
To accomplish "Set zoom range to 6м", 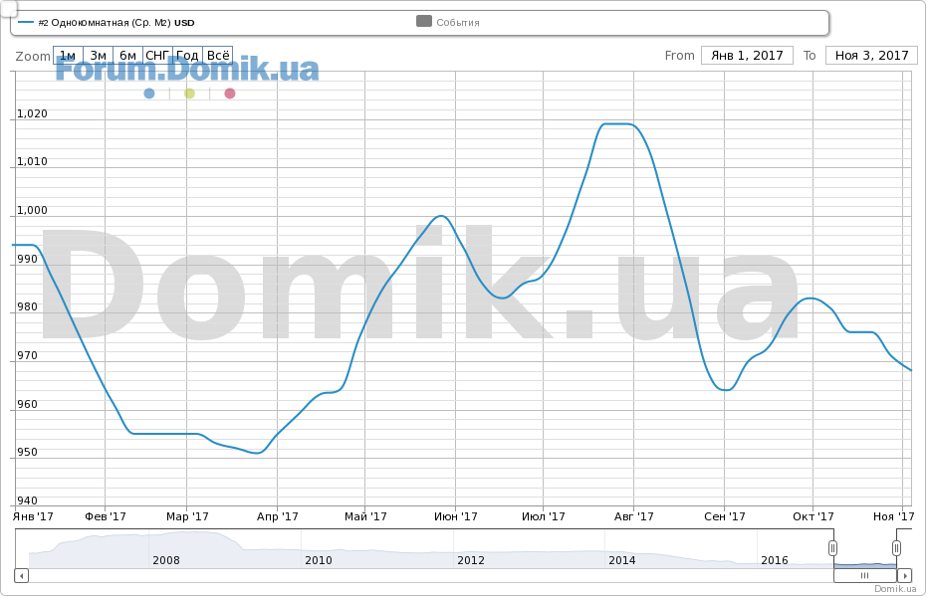I will [127, 56].
